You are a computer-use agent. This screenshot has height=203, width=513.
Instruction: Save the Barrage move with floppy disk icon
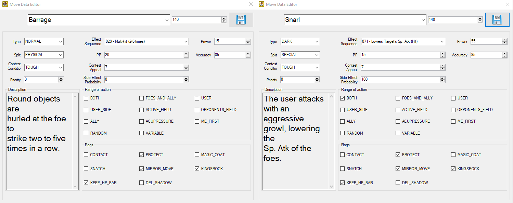pyautogui.click(x=241, y=20)
